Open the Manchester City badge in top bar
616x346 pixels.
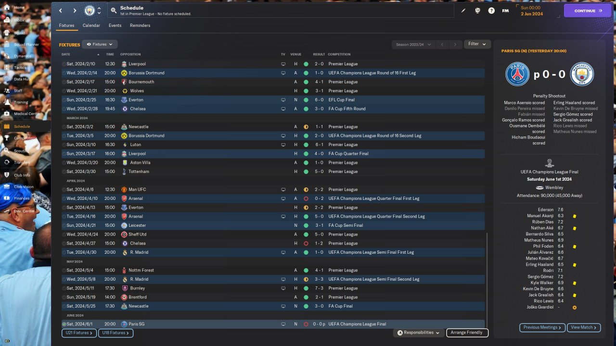pos(90,11)
